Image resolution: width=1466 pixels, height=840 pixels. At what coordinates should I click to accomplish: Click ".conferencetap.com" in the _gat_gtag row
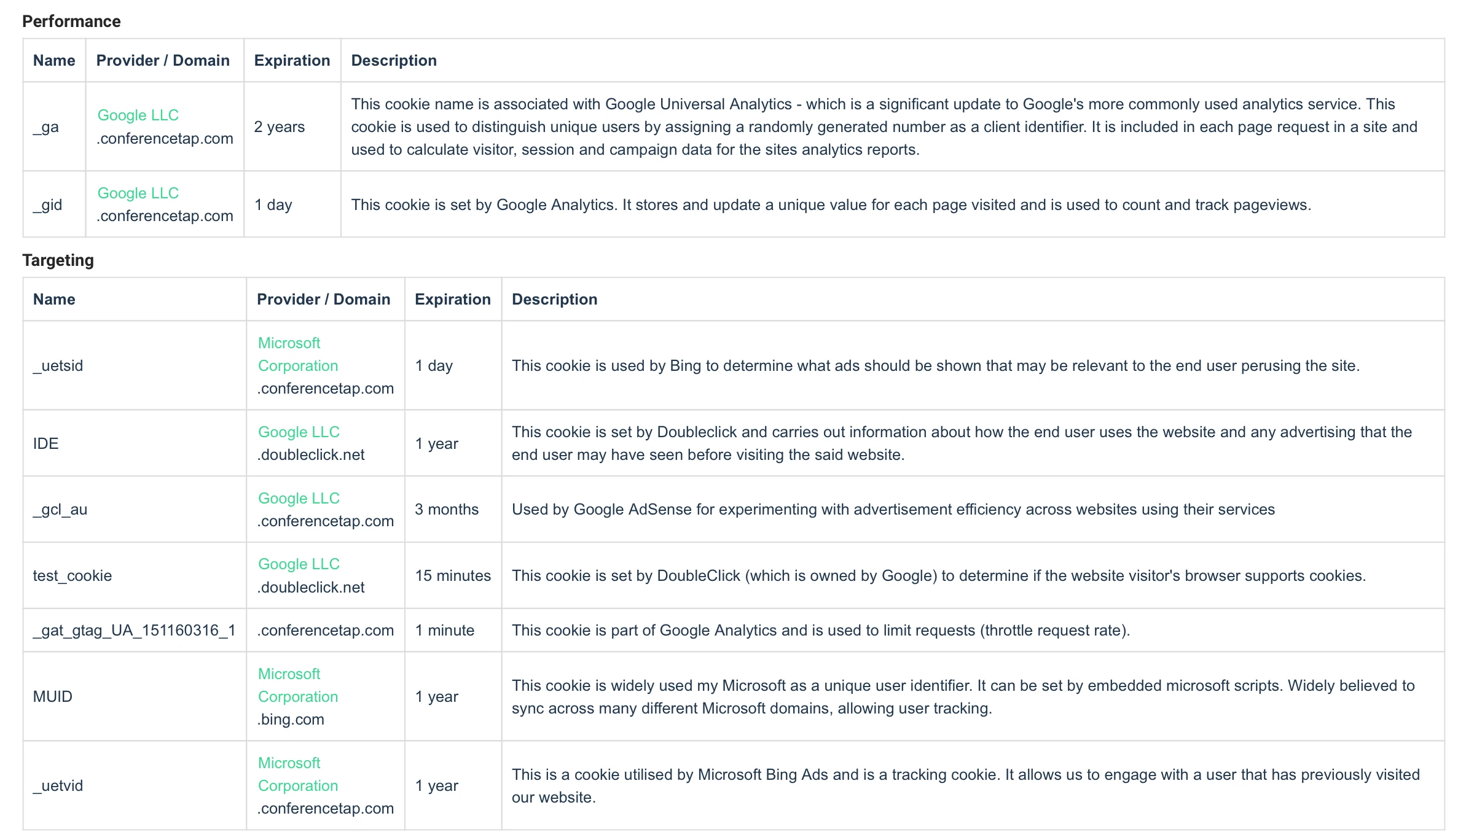(x=325, y=631)
